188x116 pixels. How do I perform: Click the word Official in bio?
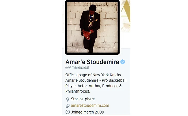[71, 75]
